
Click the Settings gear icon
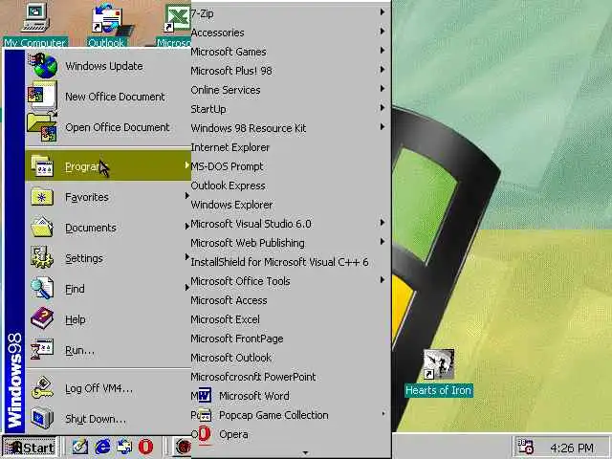point(42,257)
